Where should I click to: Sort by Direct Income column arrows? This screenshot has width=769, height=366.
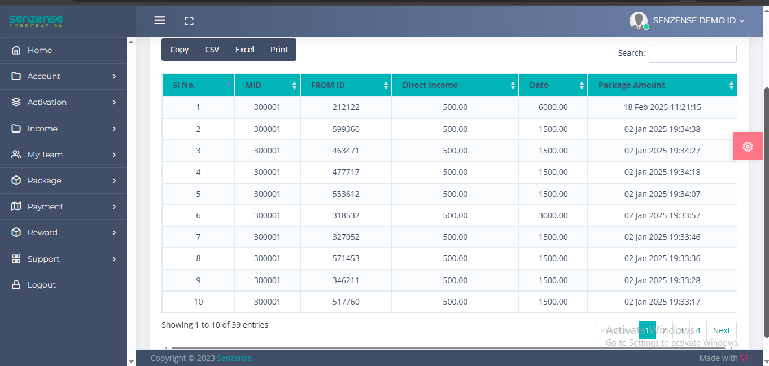click(x=513, y=85)
